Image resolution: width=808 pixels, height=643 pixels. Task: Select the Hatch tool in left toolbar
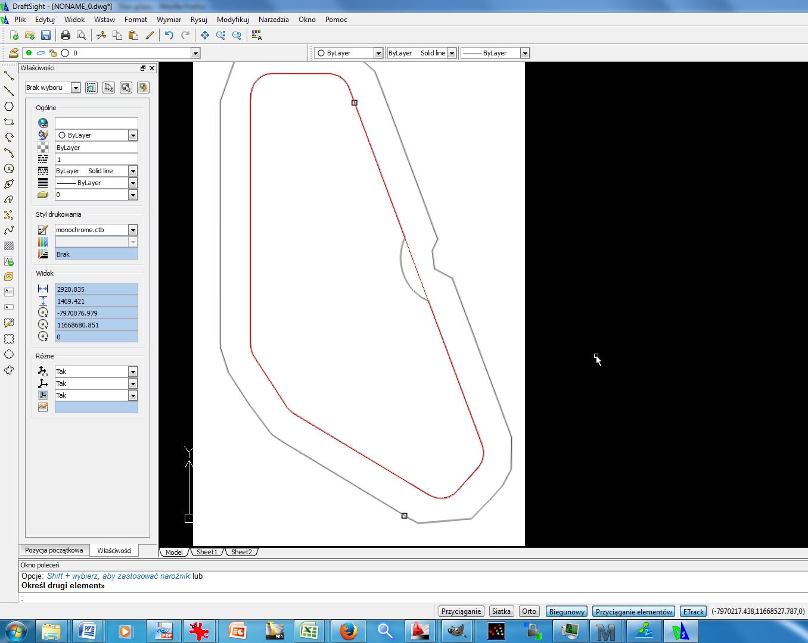coord(9,246)
